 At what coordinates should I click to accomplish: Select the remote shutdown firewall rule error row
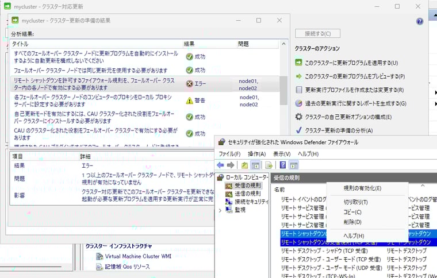(145, 84)
